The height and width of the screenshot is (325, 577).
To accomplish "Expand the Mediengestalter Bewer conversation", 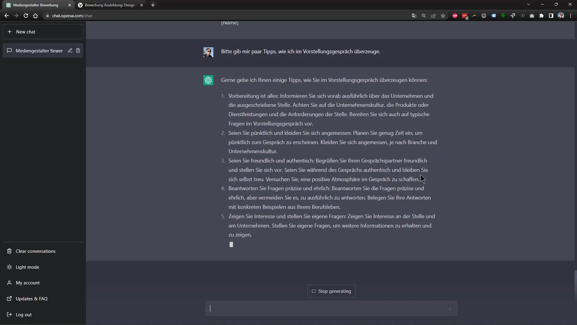I will click(x=39, y=50).
